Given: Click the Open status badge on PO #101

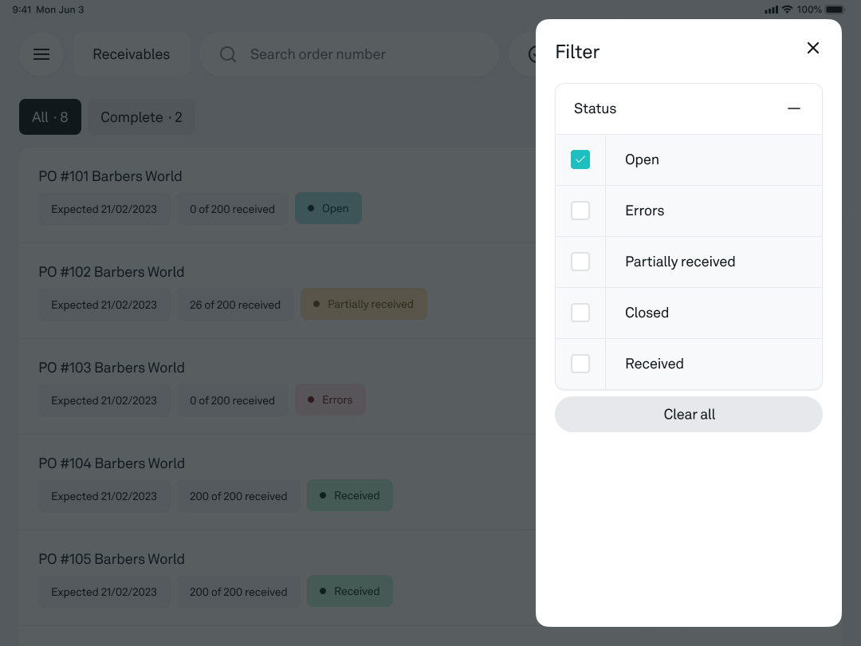Looking at the screenshot, I should point(328,208).
